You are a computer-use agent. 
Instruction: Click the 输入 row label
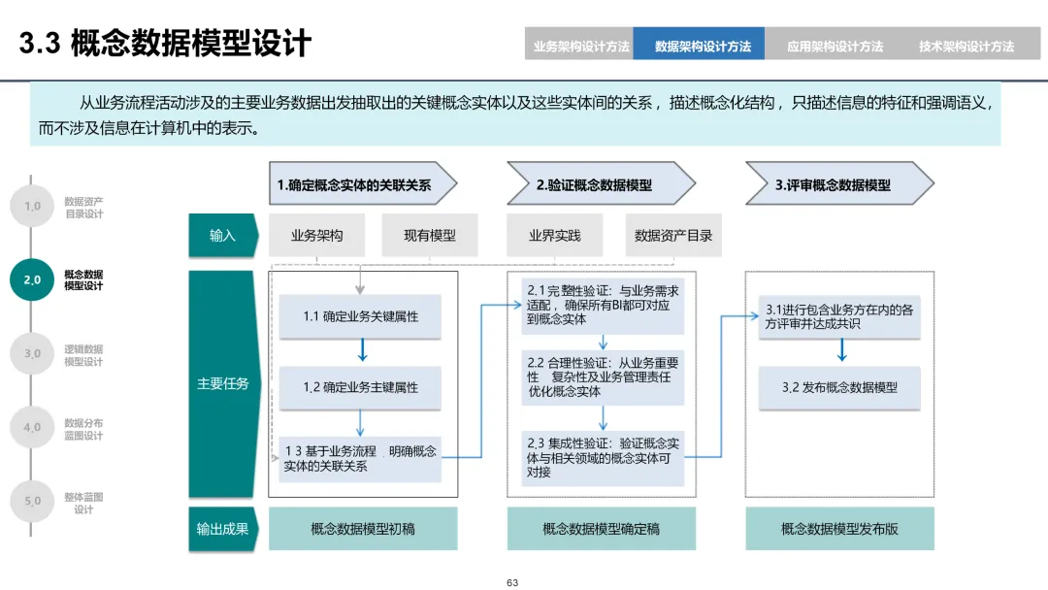coord(223,235)
